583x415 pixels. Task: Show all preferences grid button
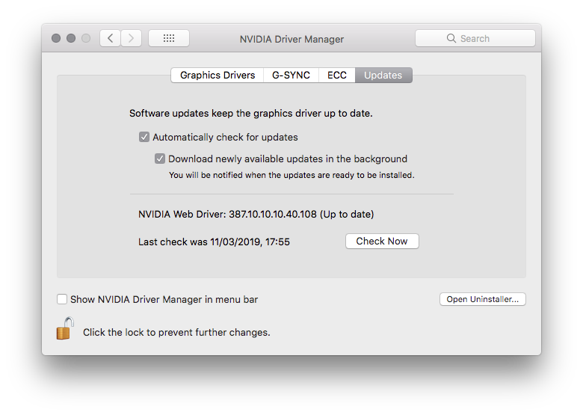click(169, 38)
